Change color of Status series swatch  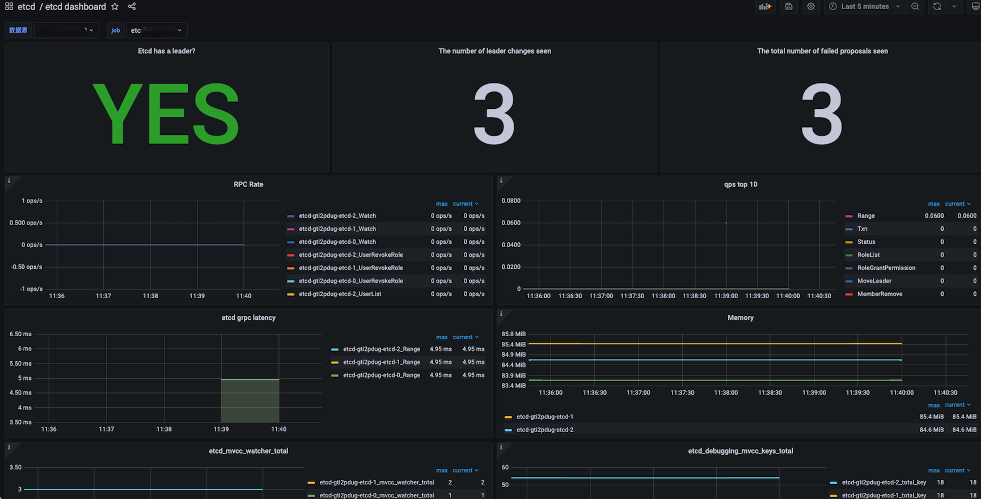849,242
